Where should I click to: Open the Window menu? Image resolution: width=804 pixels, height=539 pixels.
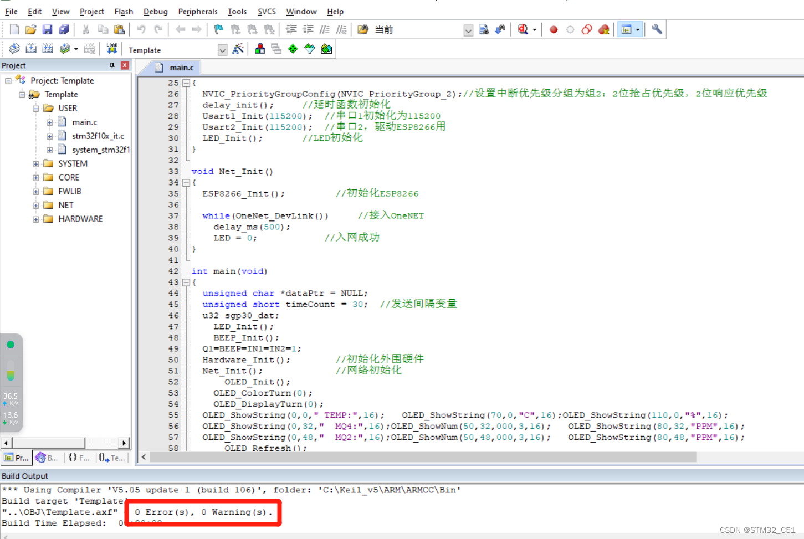point(301,12)
